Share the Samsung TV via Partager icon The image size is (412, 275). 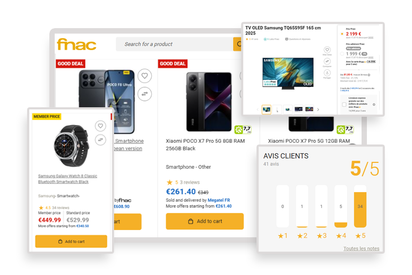tap(327, 73)
